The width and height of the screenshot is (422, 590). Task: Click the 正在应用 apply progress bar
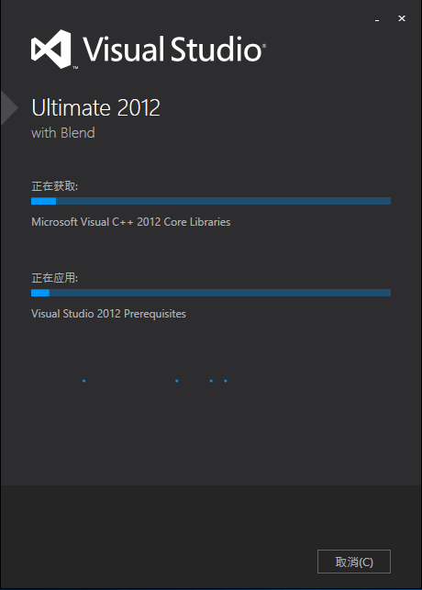pyautogui.click(x=211, y=293)
